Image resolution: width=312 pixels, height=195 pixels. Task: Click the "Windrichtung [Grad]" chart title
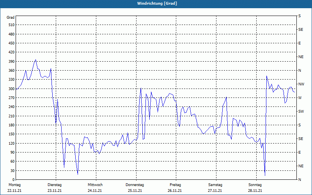pos(157,4)
